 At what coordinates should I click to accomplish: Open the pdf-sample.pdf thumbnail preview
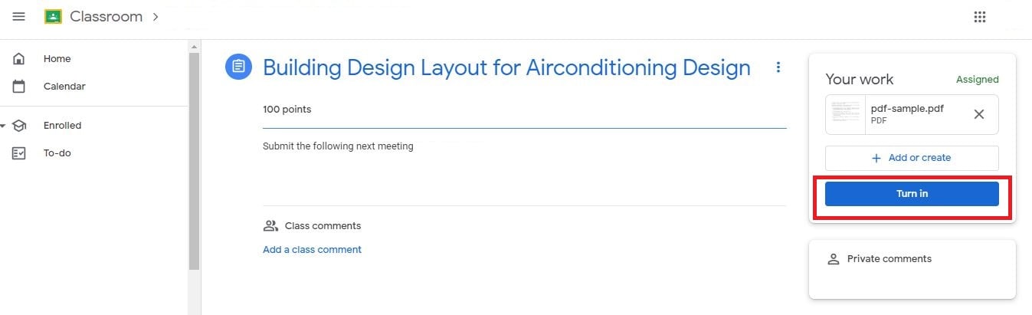845,114
